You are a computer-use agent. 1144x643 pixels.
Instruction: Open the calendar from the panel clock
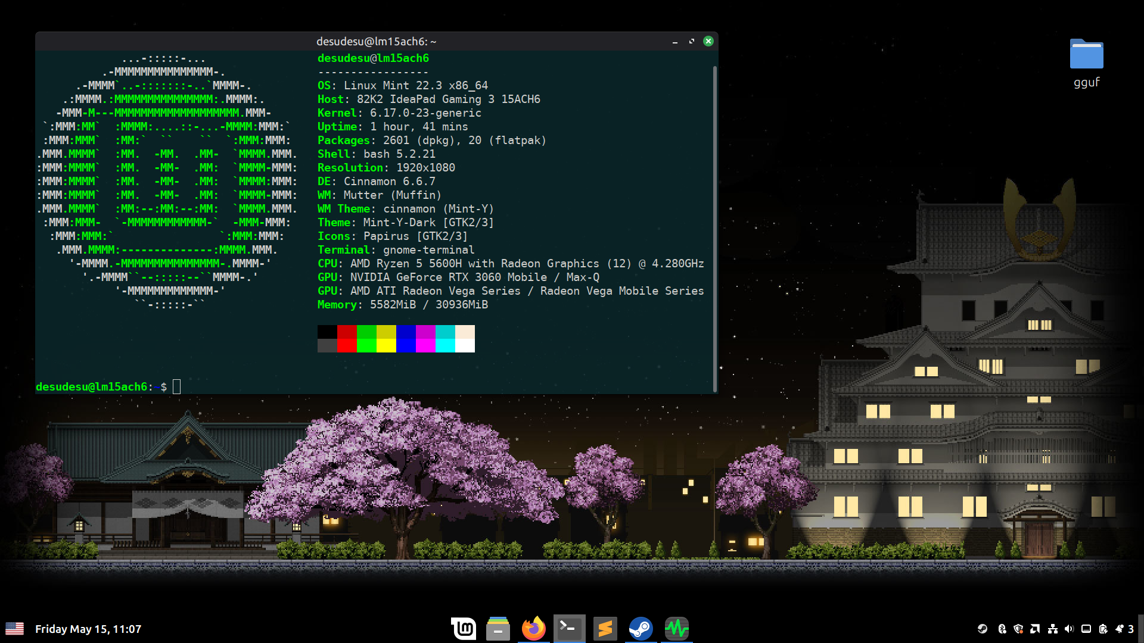pyautogui.click(x=88, y=629)
